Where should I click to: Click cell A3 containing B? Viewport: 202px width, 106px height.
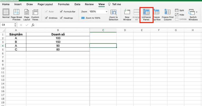click(16, 42)
